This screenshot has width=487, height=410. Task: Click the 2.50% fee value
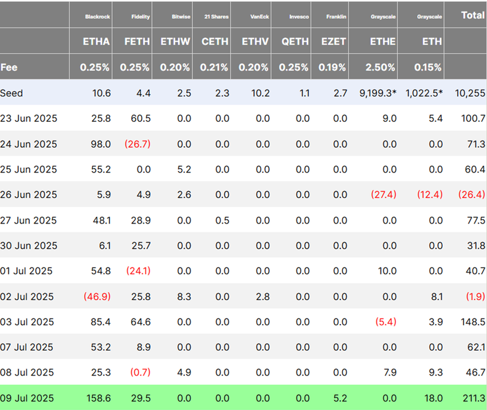click(x=380, y=67)
